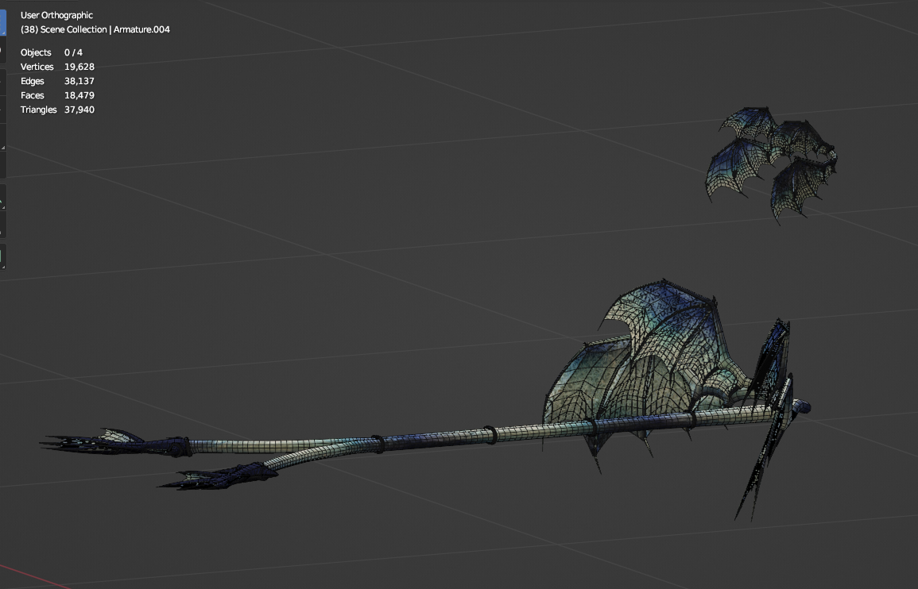
Task: Click the 0 / 4 objects count
Action: [73, 52]
